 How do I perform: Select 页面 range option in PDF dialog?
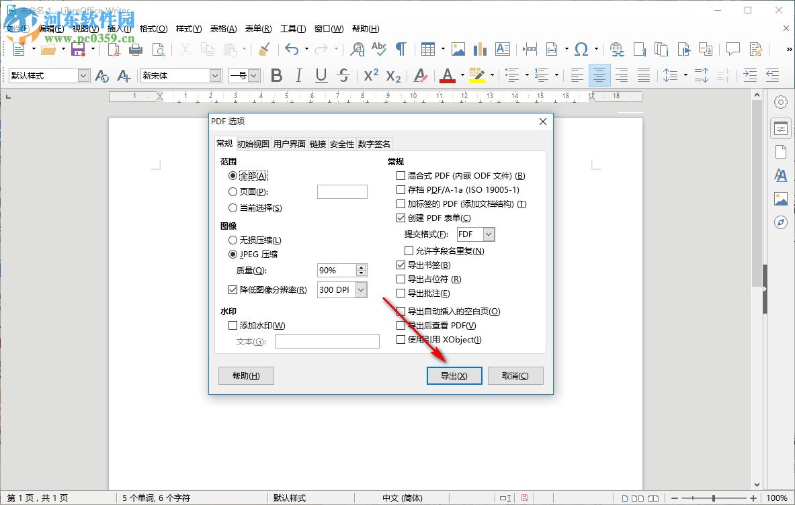(232, 193)
